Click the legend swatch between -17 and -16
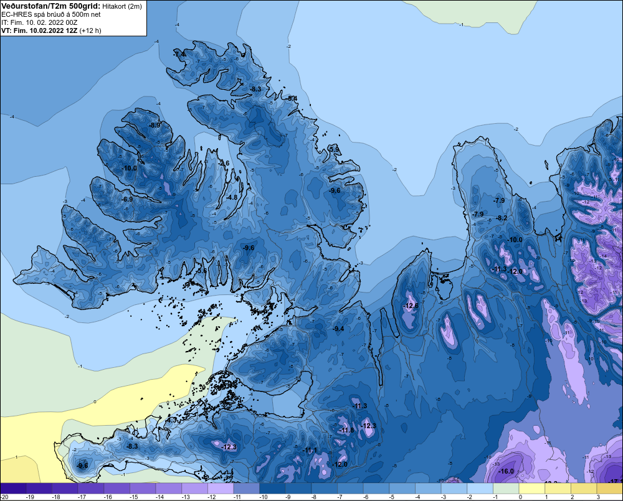 click(x=91, y=489)
